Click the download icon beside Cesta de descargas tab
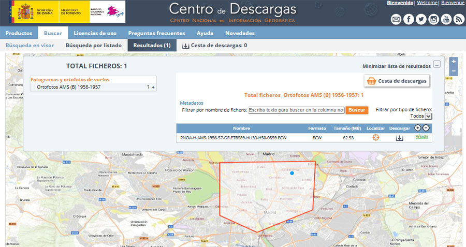This screenshot has width=466, height=247. 185,46
